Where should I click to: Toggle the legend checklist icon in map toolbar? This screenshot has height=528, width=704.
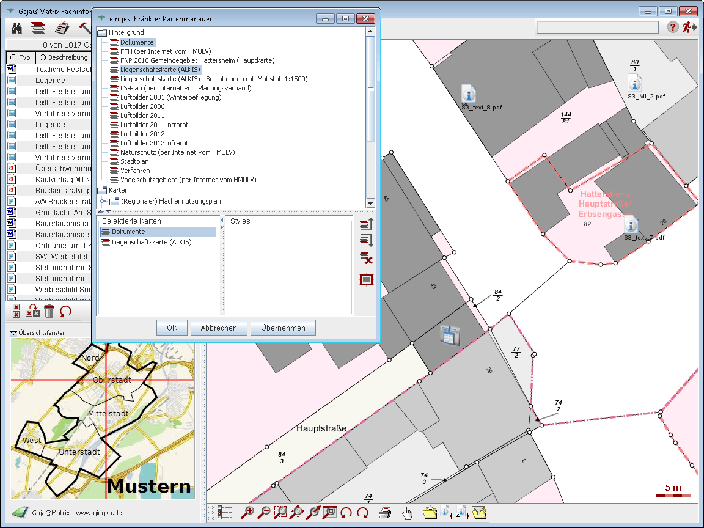coord(225,513)
